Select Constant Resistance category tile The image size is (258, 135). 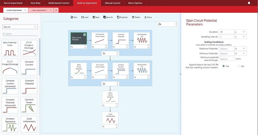(x=10, y=124)
